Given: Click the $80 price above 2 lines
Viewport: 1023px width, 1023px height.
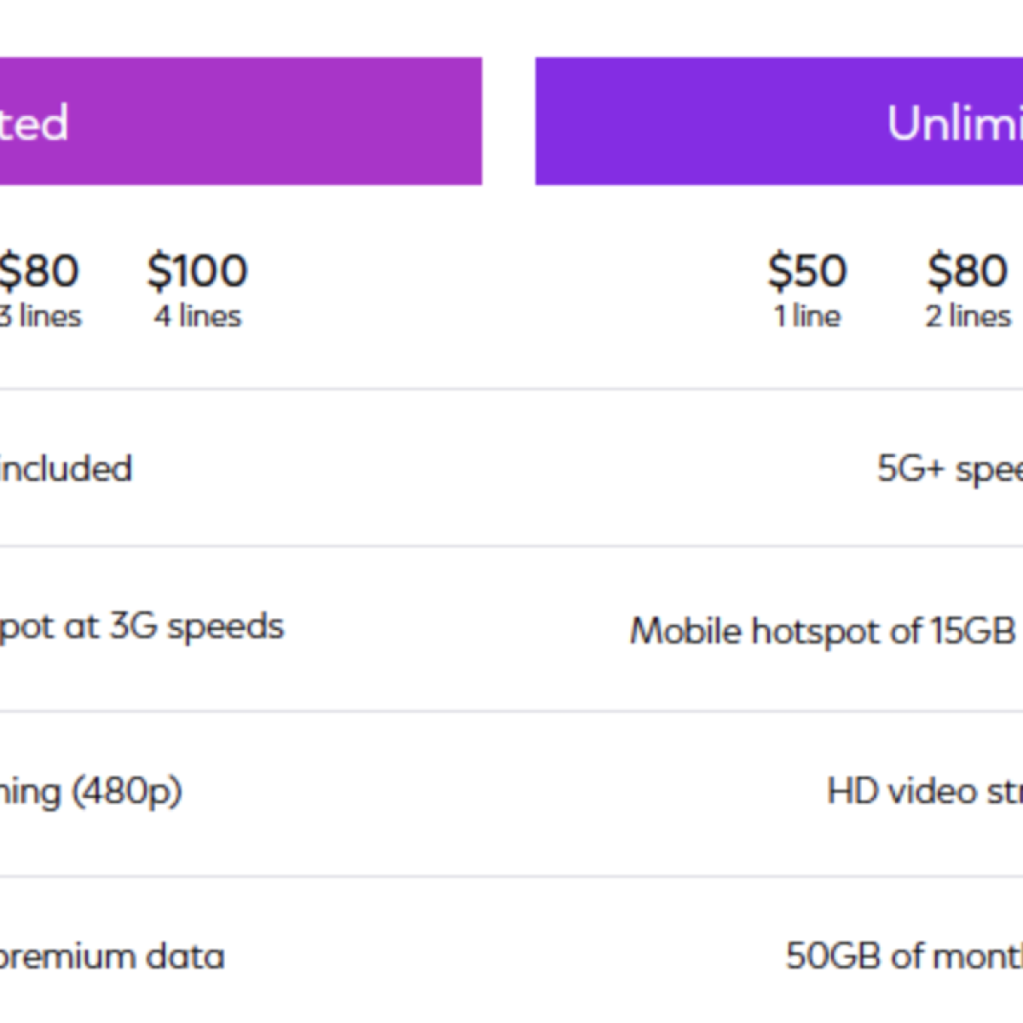Looking at the screenshot, I should 968,271.
